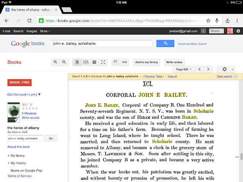The width and height of the screenshot is (243, 182).
Task: Open the notifications counter showing 0
Action: point(203,31)
